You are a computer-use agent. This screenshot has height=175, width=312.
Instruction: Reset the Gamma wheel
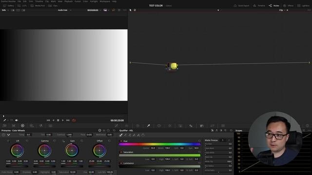[54, 140]
